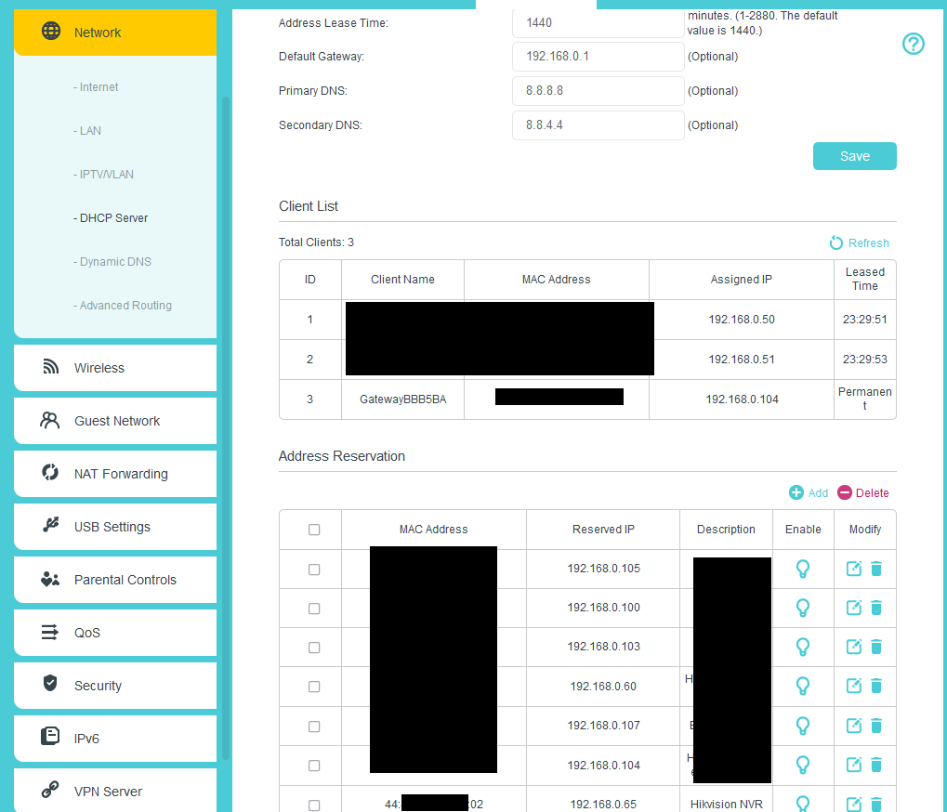
Task: Select checkbox for reservation 192.168.0.105
Action: click(314, 569)
